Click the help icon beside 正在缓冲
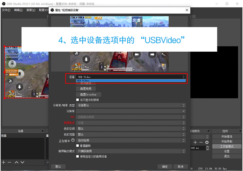Viewport: 243px width, 171px height. pos(73,140)
